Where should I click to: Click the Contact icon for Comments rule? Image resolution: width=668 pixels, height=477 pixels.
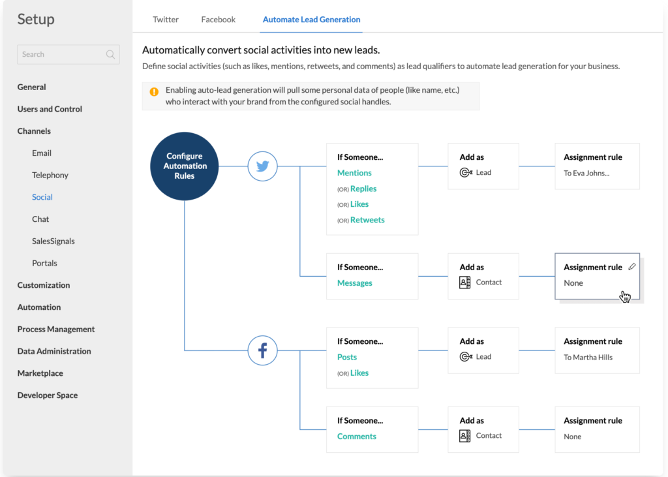point(465,436)
